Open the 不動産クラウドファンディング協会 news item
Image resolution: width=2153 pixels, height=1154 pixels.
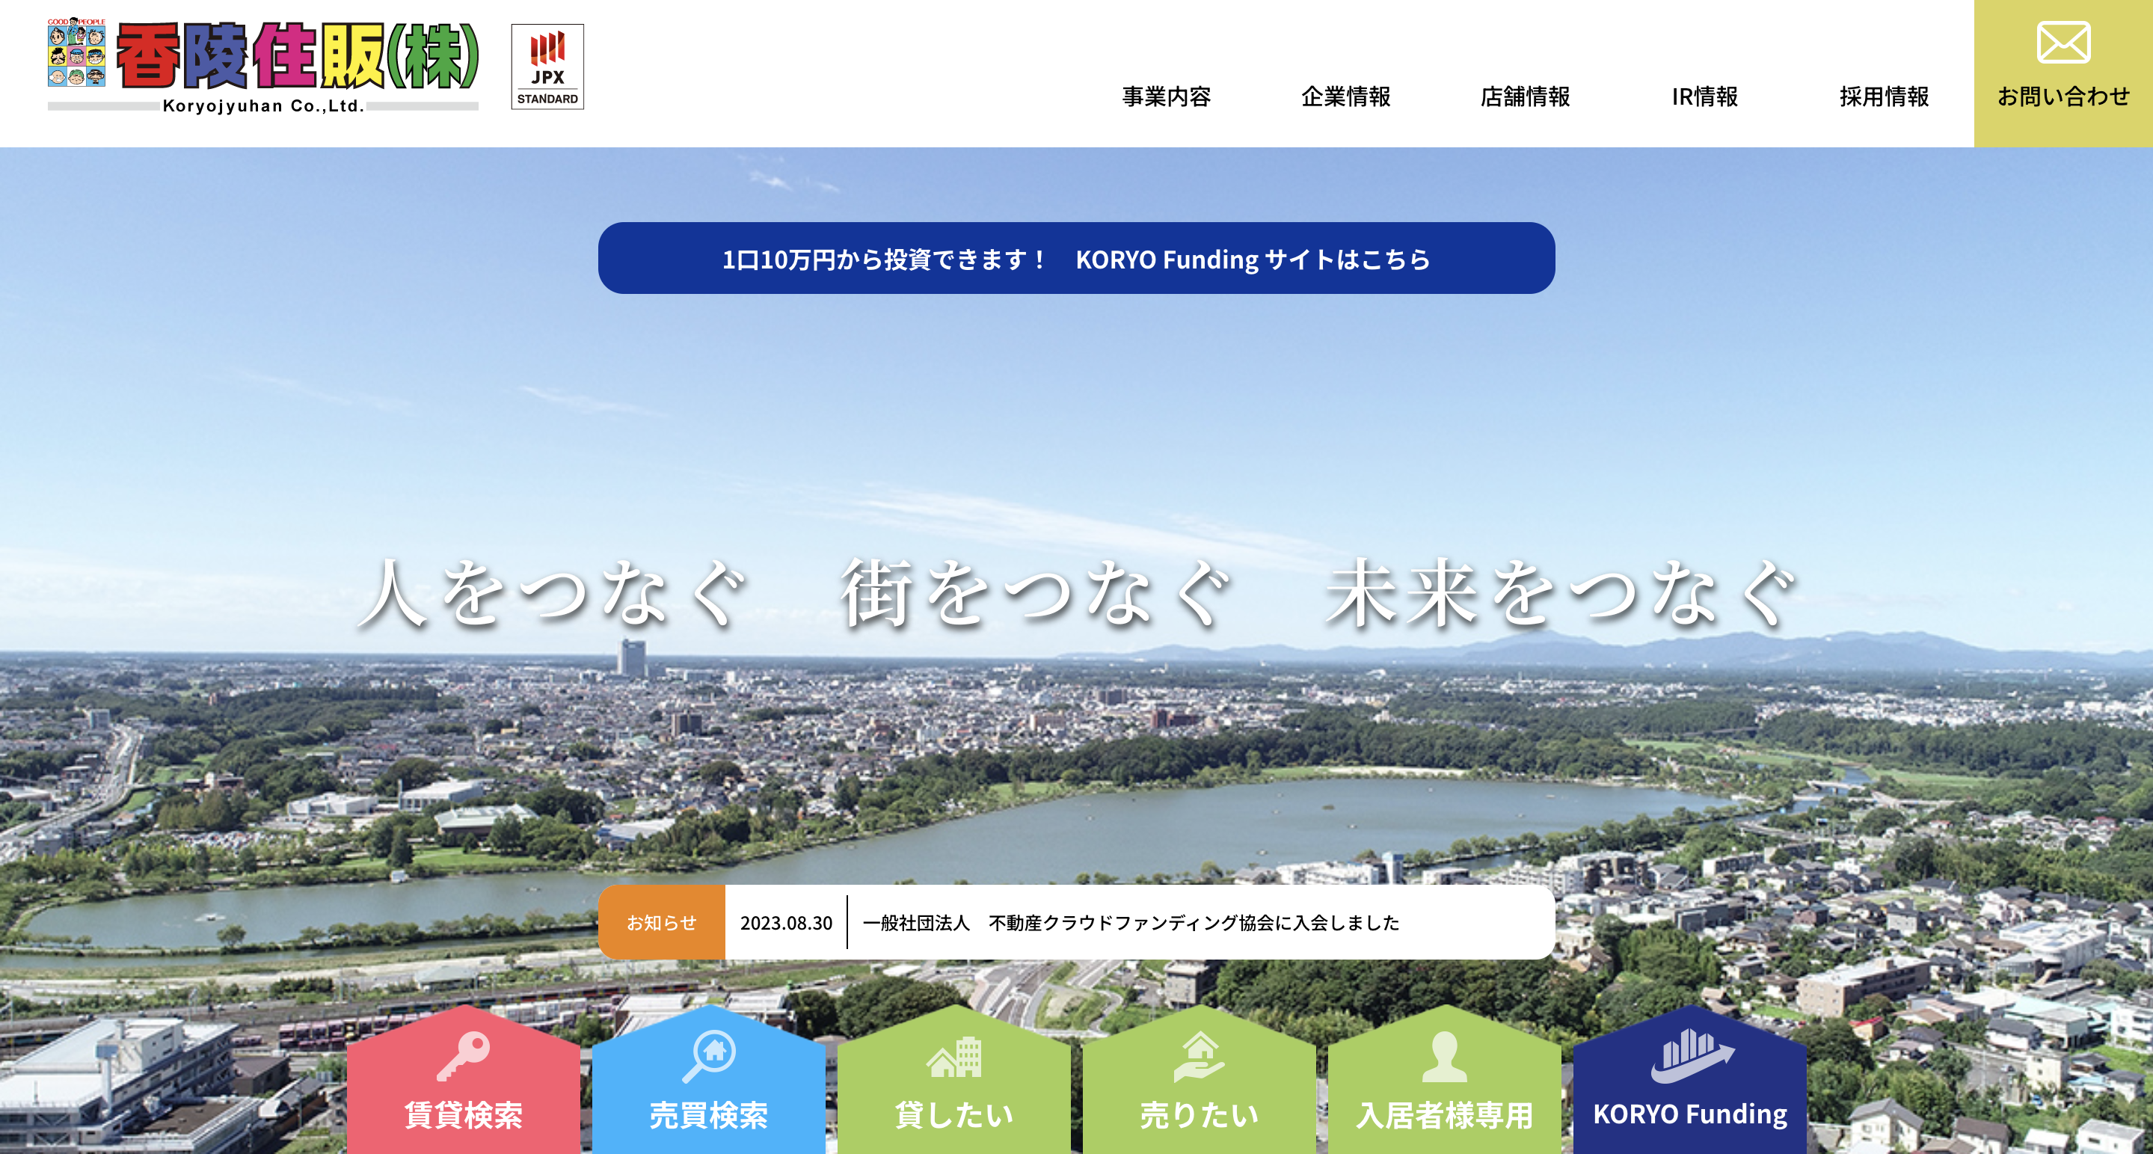(1131, 923)
